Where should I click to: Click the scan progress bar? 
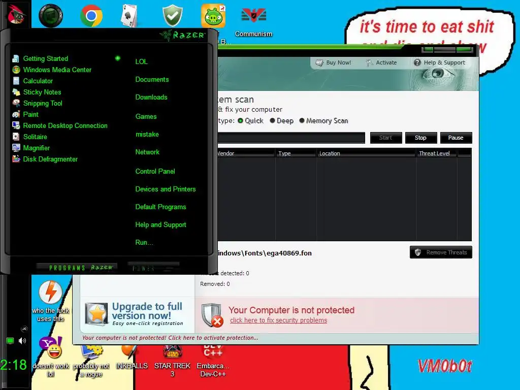(x=291, y=138)
